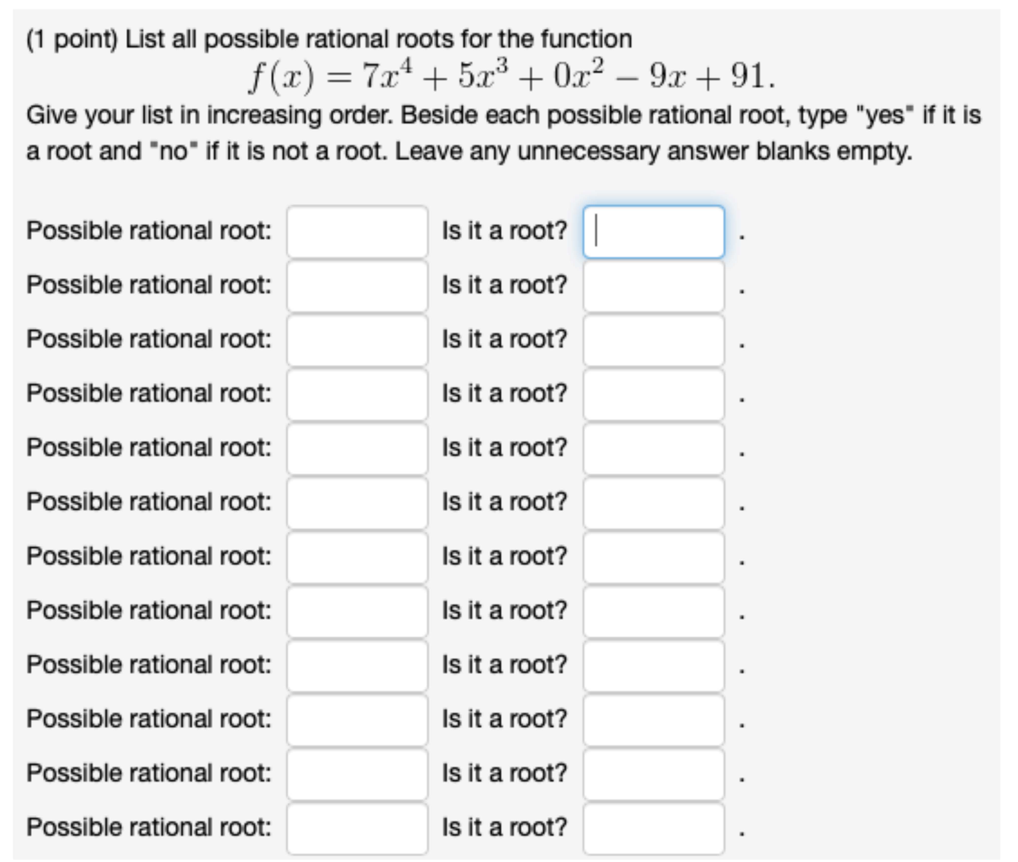The width and height of the screenshot is (1018, 862).
Task: Click the ninth 'Is it a root?' box
Action: point(653,666)
